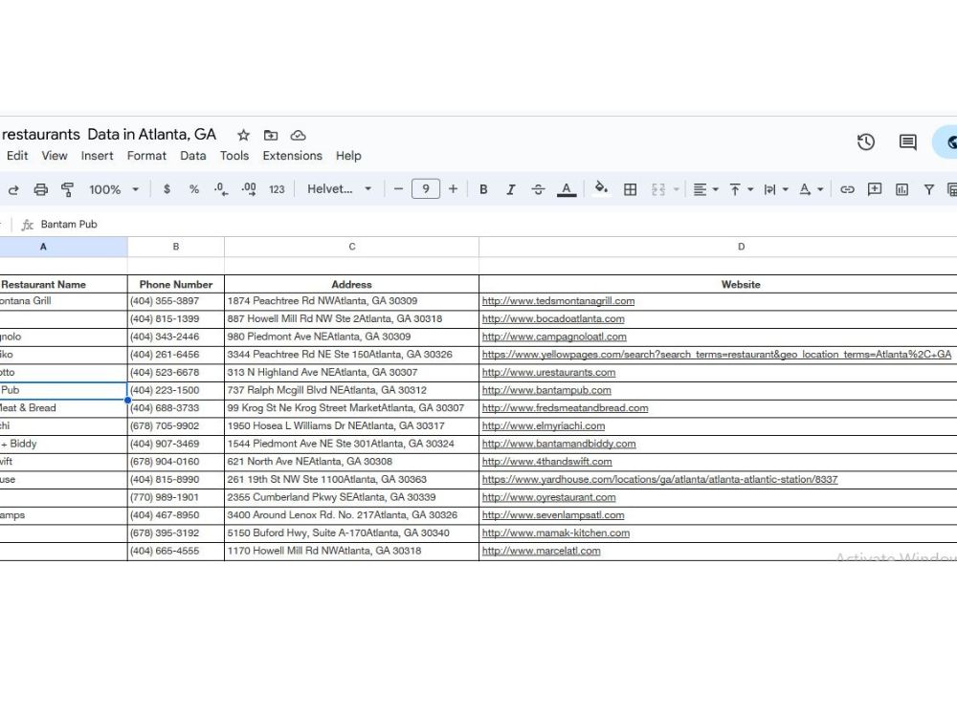This screenshot has height=717, width=957.
Task: Click the font size field showing 9
Action: click(426, 189)
